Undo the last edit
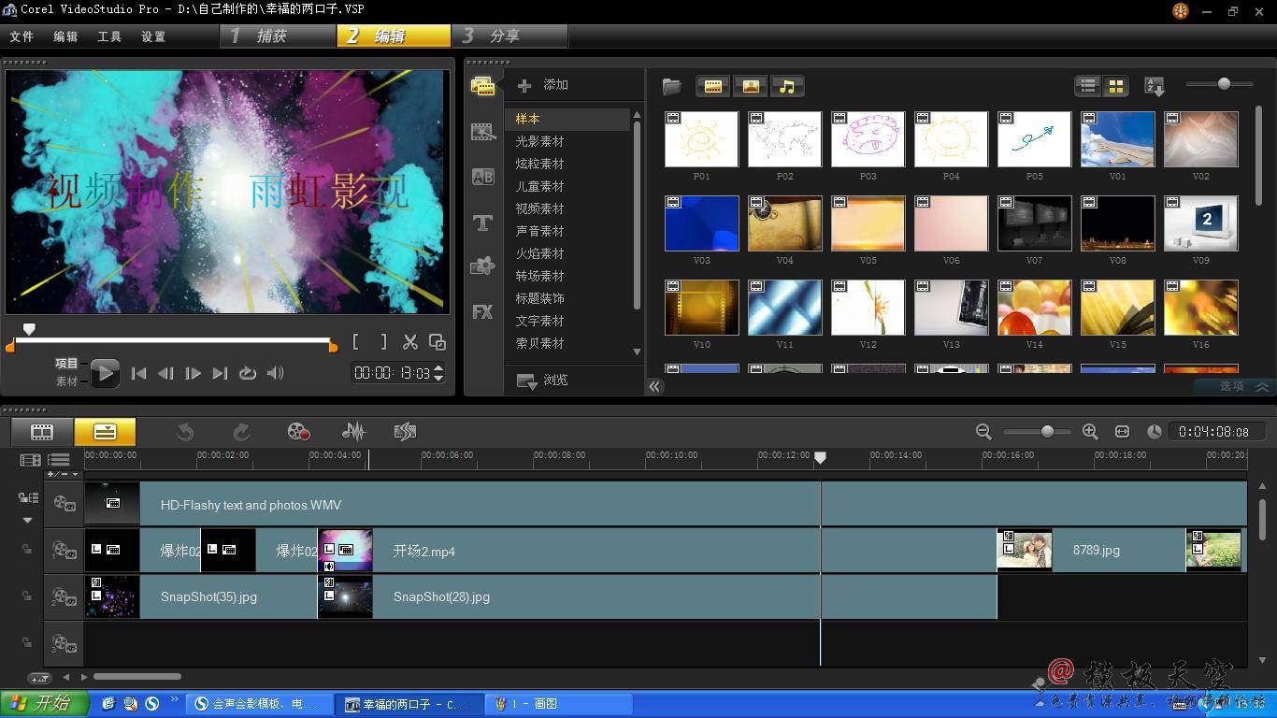The width and height of the screenshot is (1277, 718). (x=185, y=431)
